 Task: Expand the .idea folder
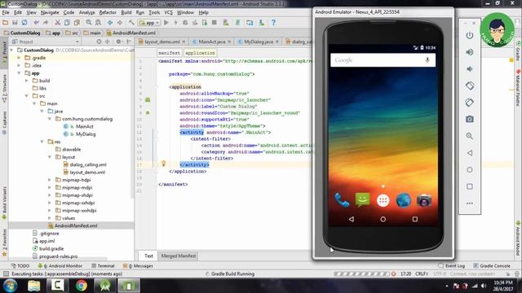20,65
